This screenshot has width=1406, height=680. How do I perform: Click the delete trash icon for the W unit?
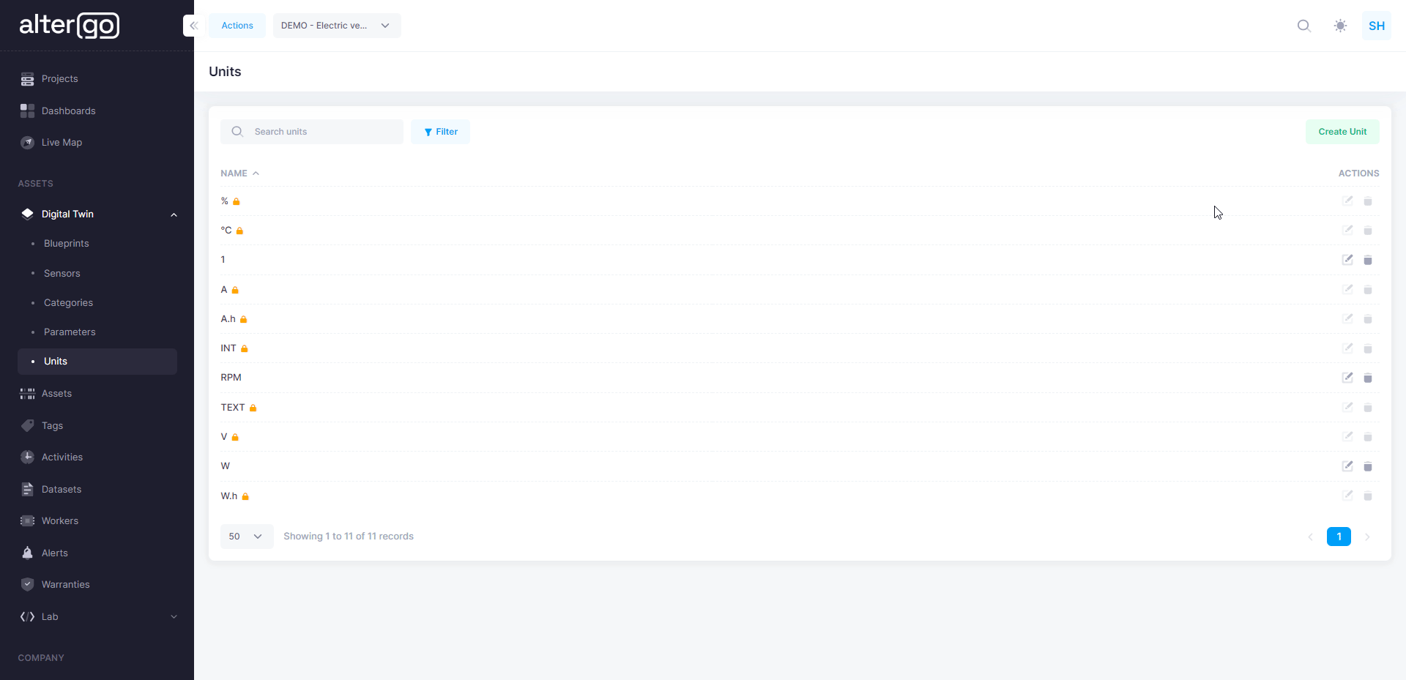pos(1369,466)
